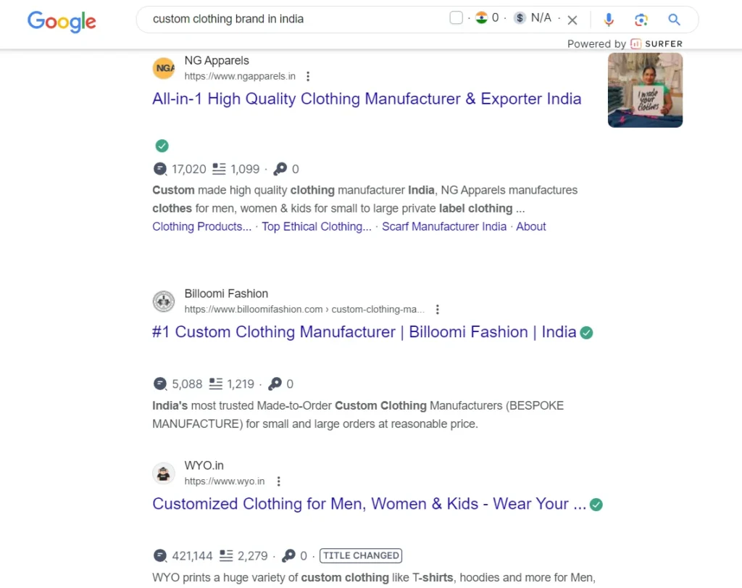Screen dimensions: 742x588
Task: Click the dollar CPC icon
Action: click(520, 18)
